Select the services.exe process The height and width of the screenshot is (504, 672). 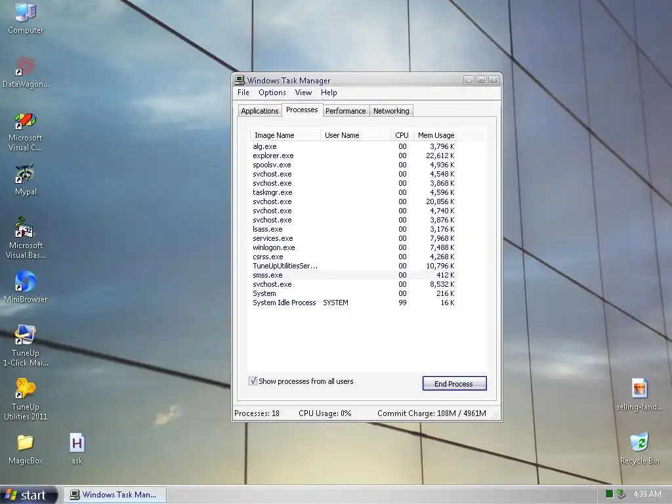coord(354,238)
